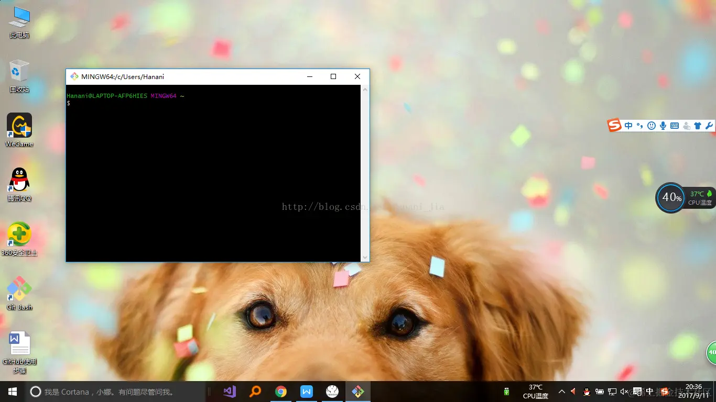Click the terminal area at the $ prompt
This screenshot has width=716, height=402.
click(69, 104)
